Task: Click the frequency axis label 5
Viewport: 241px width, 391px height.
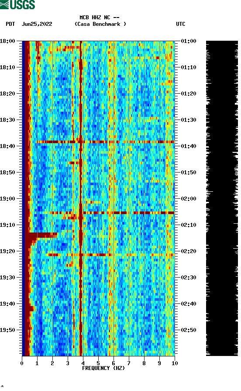Action: click(98, 363)
